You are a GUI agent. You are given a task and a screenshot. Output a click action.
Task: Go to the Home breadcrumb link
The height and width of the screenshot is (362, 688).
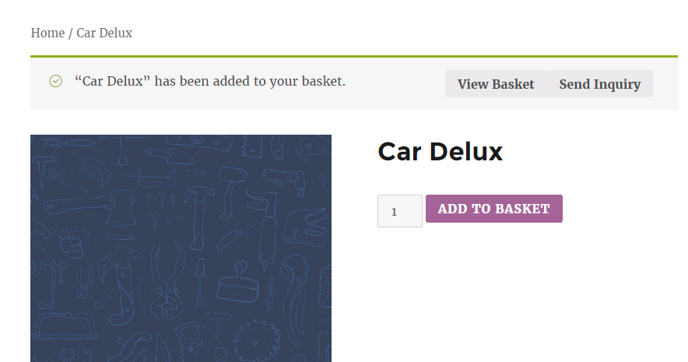[x=47, y=33]
